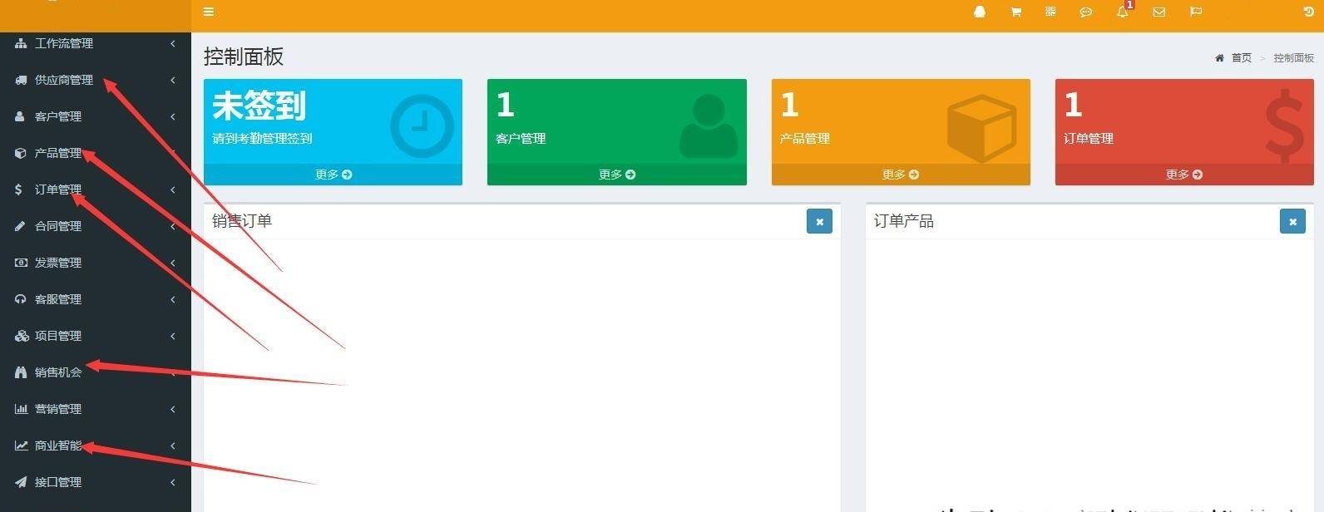Open the shopping cart icon in top bar

1015,12
